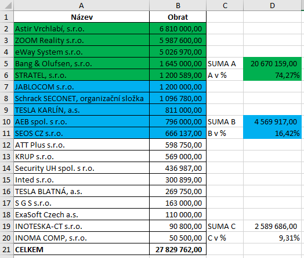The image size is (304, 258).
Task: Select row 21 header
Action: point(6,249)
